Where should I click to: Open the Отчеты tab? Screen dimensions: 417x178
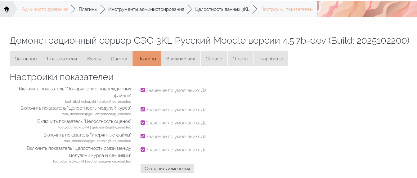240,59
